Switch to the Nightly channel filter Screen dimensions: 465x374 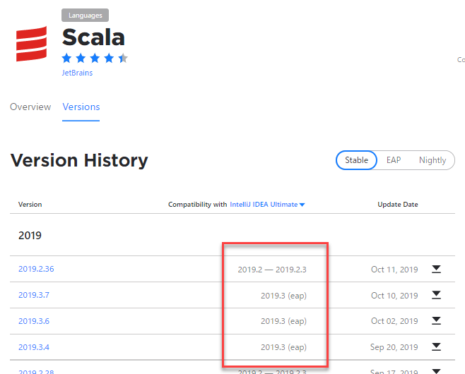coord(432,160)
